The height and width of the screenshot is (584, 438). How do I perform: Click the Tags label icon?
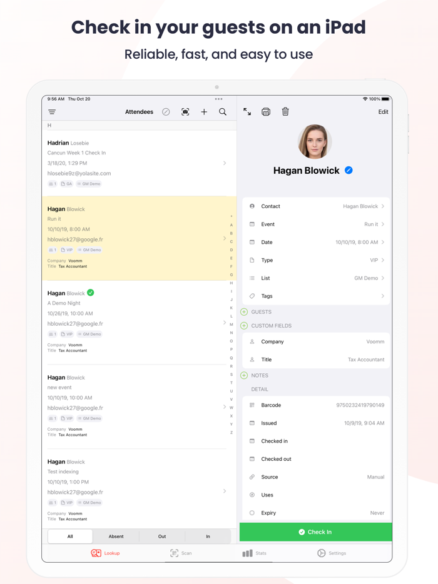(x=252, y=296)
